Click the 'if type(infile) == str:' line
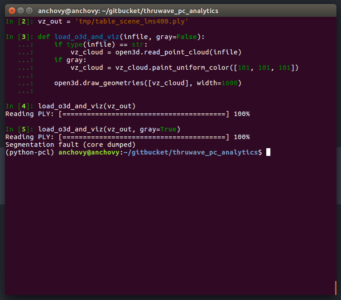Image resolution: width=341 pixels, height=300 pixels. pos(101,44)
